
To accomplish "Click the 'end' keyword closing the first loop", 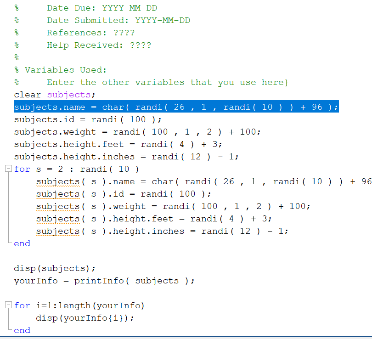I will [22, 243].
